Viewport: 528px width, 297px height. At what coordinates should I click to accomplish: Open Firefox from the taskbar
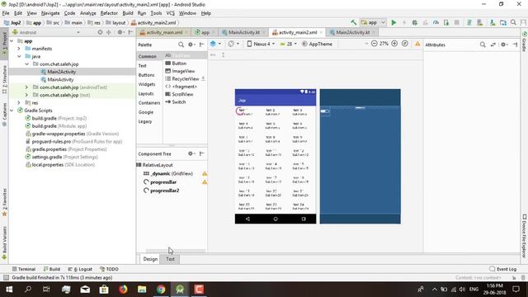click(x=123, y=290)
